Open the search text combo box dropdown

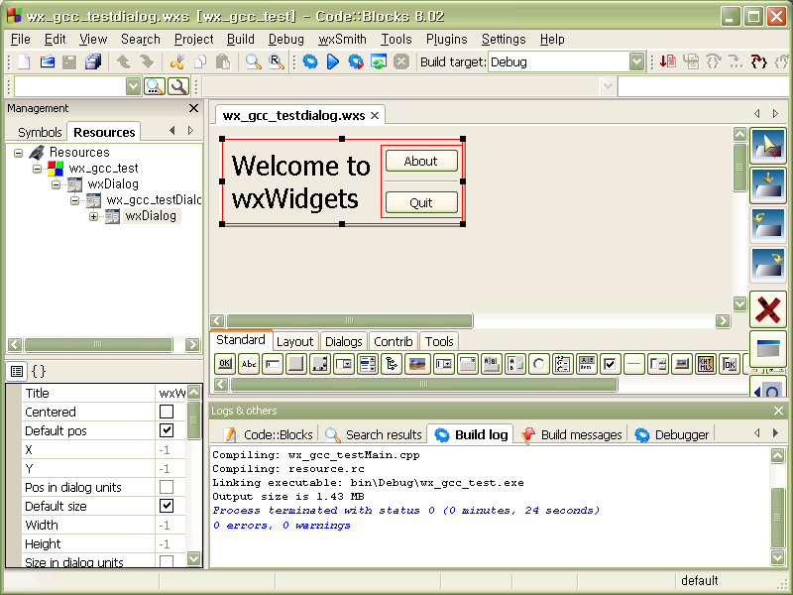[133, 86]
